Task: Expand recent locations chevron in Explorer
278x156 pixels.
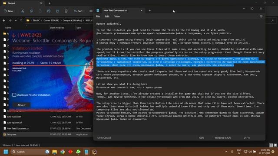Action: click(16, 20)
